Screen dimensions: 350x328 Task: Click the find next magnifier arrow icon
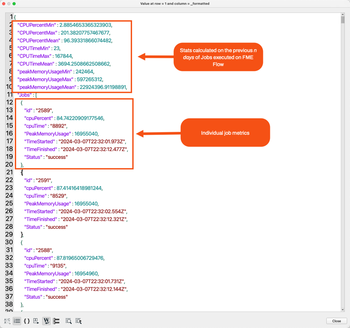[78, 321]
